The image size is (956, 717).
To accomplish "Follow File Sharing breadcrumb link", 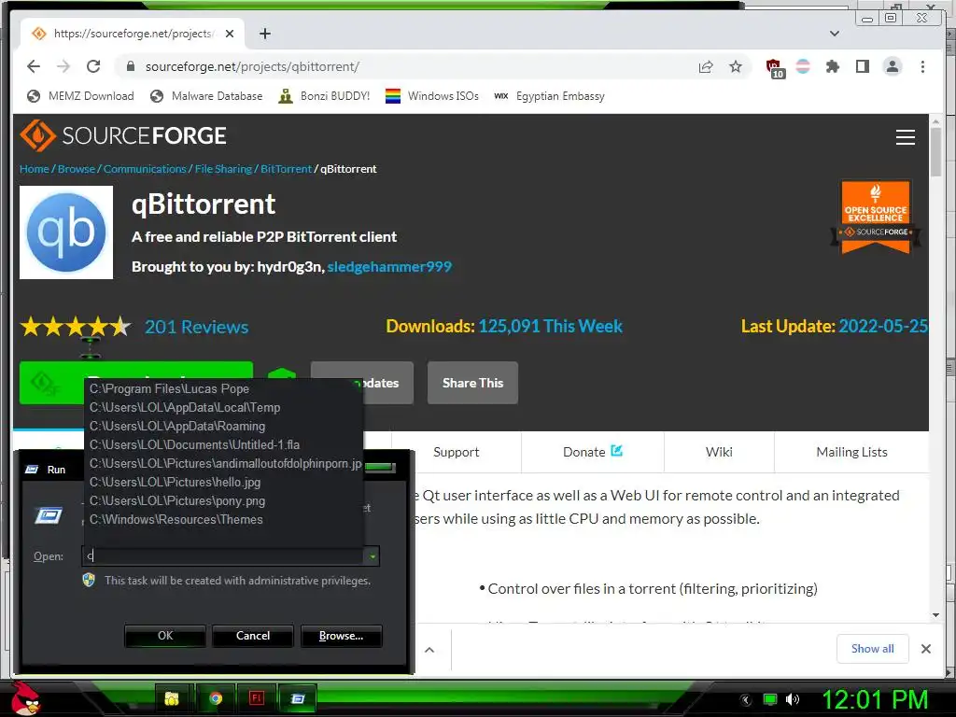I will pos(223,169).
